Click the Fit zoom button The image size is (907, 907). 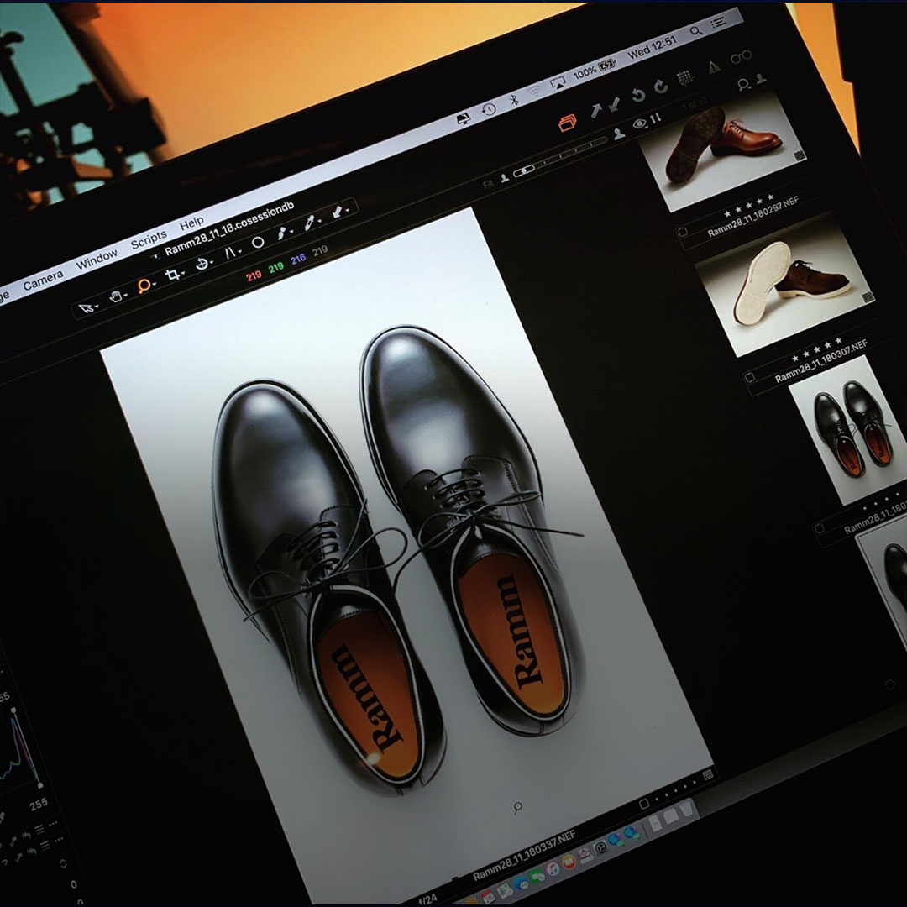click(488, 184)
